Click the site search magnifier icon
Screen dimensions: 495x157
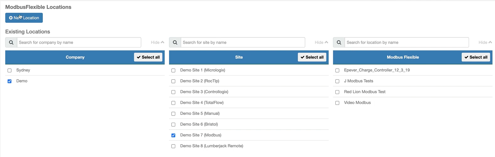[x=175, y=42]
